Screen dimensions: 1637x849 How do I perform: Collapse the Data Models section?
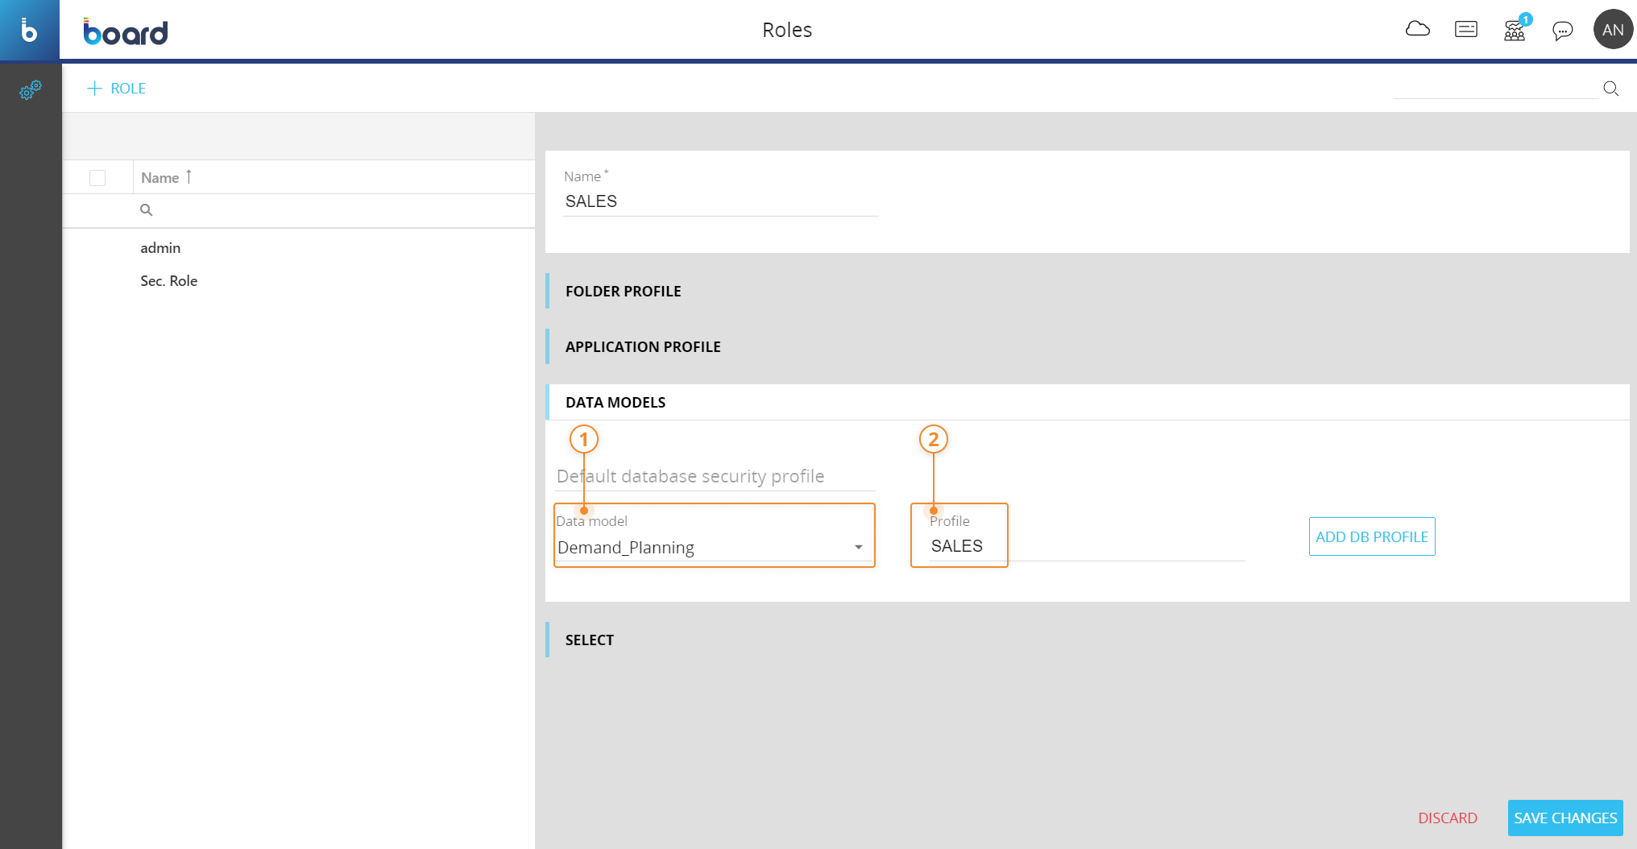coord(615,403)
